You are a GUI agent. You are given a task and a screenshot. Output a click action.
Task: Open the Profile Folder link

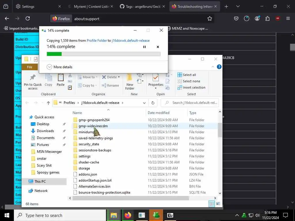tap(97, 40)
